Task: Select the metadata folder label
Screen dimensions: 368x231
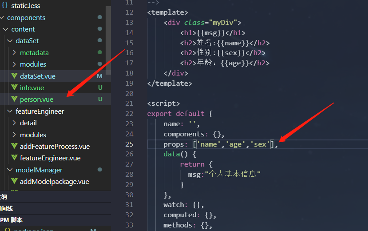Action: pyautogui.click(x=34, y=52)
